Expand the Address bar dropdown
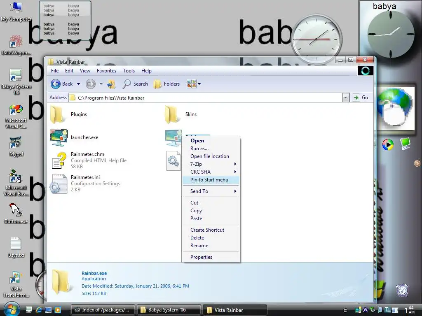 pos(346,98)
